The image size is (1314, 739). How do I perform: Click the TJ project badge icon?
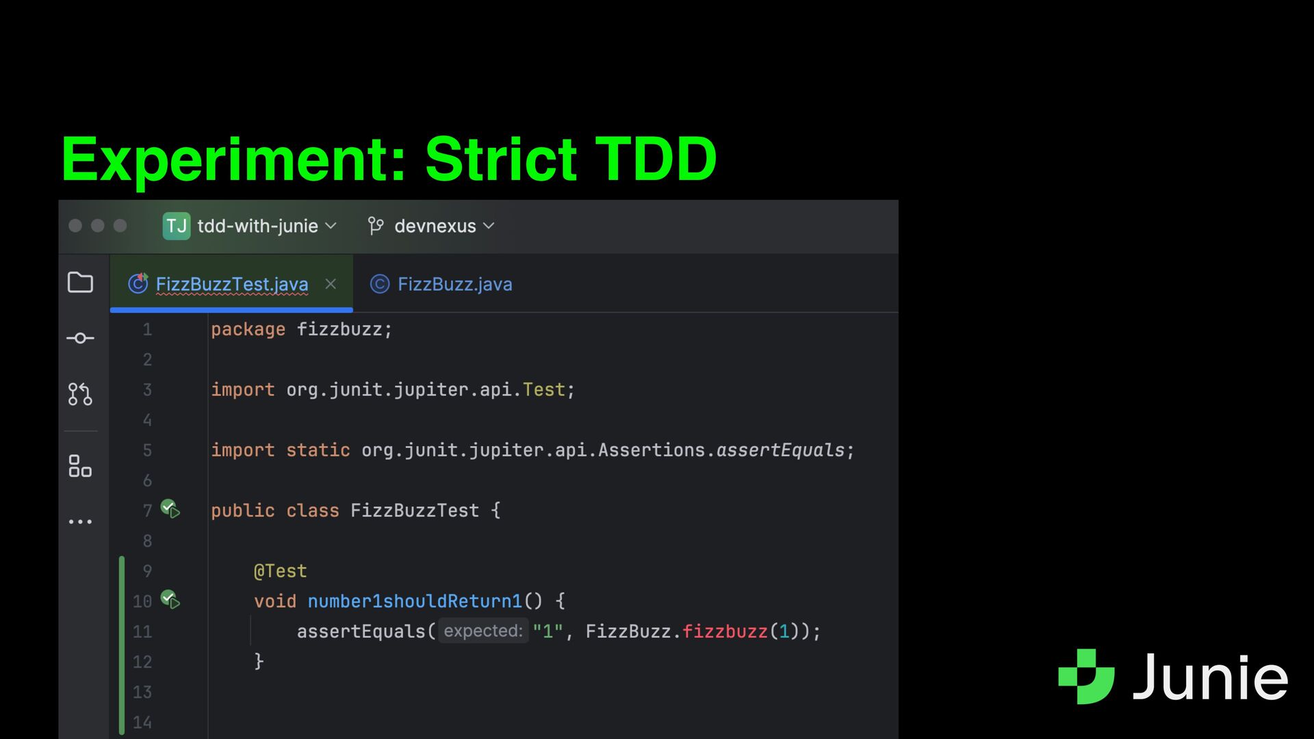click(176, 226)
